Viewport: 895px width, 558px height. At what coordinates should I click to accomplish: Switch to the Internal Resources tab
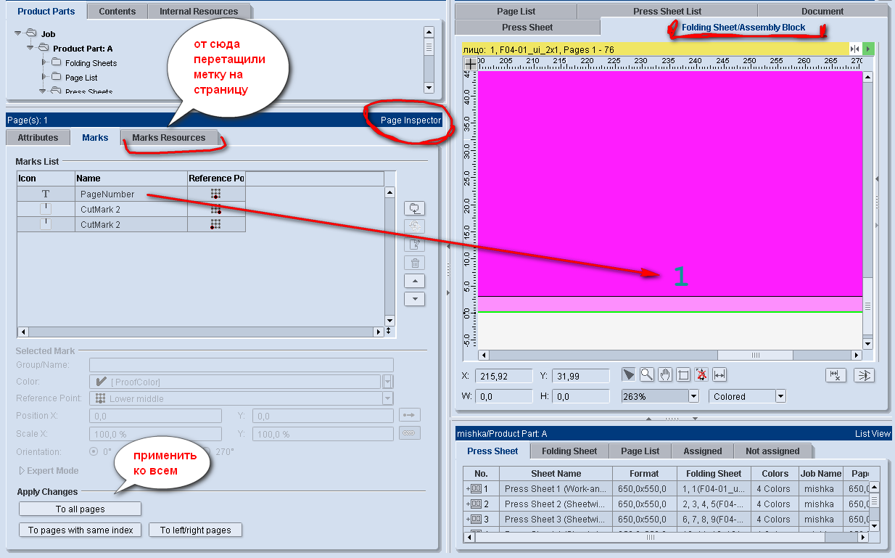[199, 11]
